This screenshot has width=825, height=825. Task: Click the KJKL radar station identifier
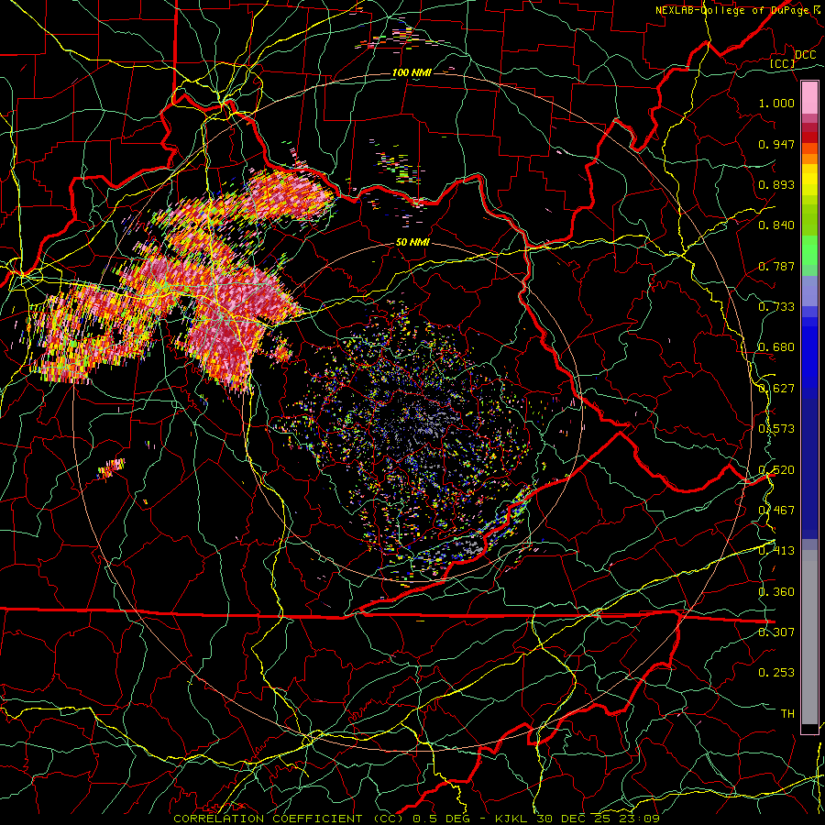[x=513, y=819]
